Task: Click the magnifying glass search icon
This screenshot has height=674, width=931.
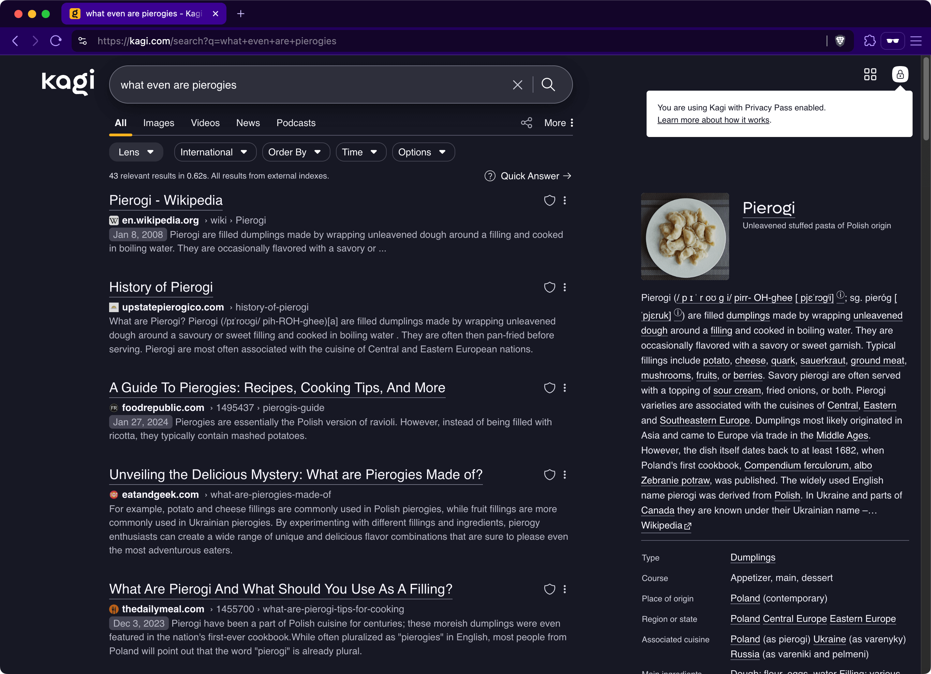Action: pyautogui.click(x=548, y=85)
